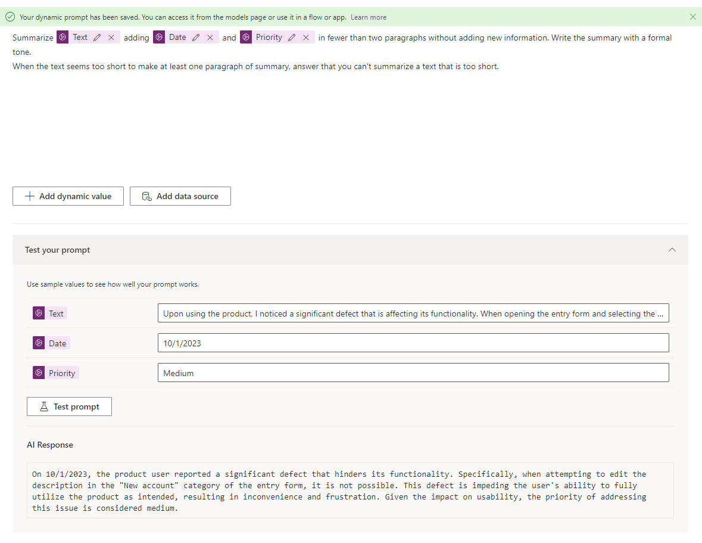The image size is (702, 543).
Task: Click the 'When the text seems too short' line
Action: click(255, 66)
